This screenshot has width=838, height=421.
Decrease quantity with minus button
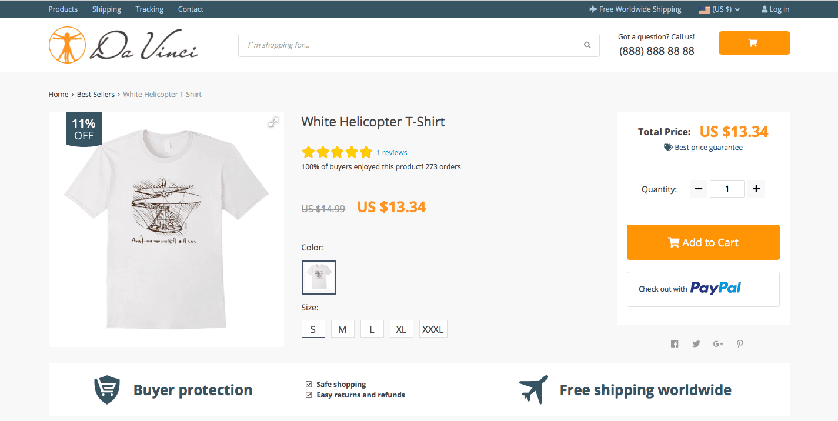[699, 189]
